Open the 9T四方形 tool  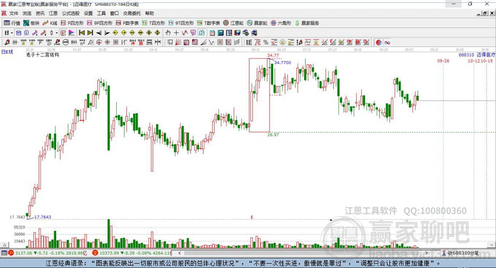[x=181, y=23]
